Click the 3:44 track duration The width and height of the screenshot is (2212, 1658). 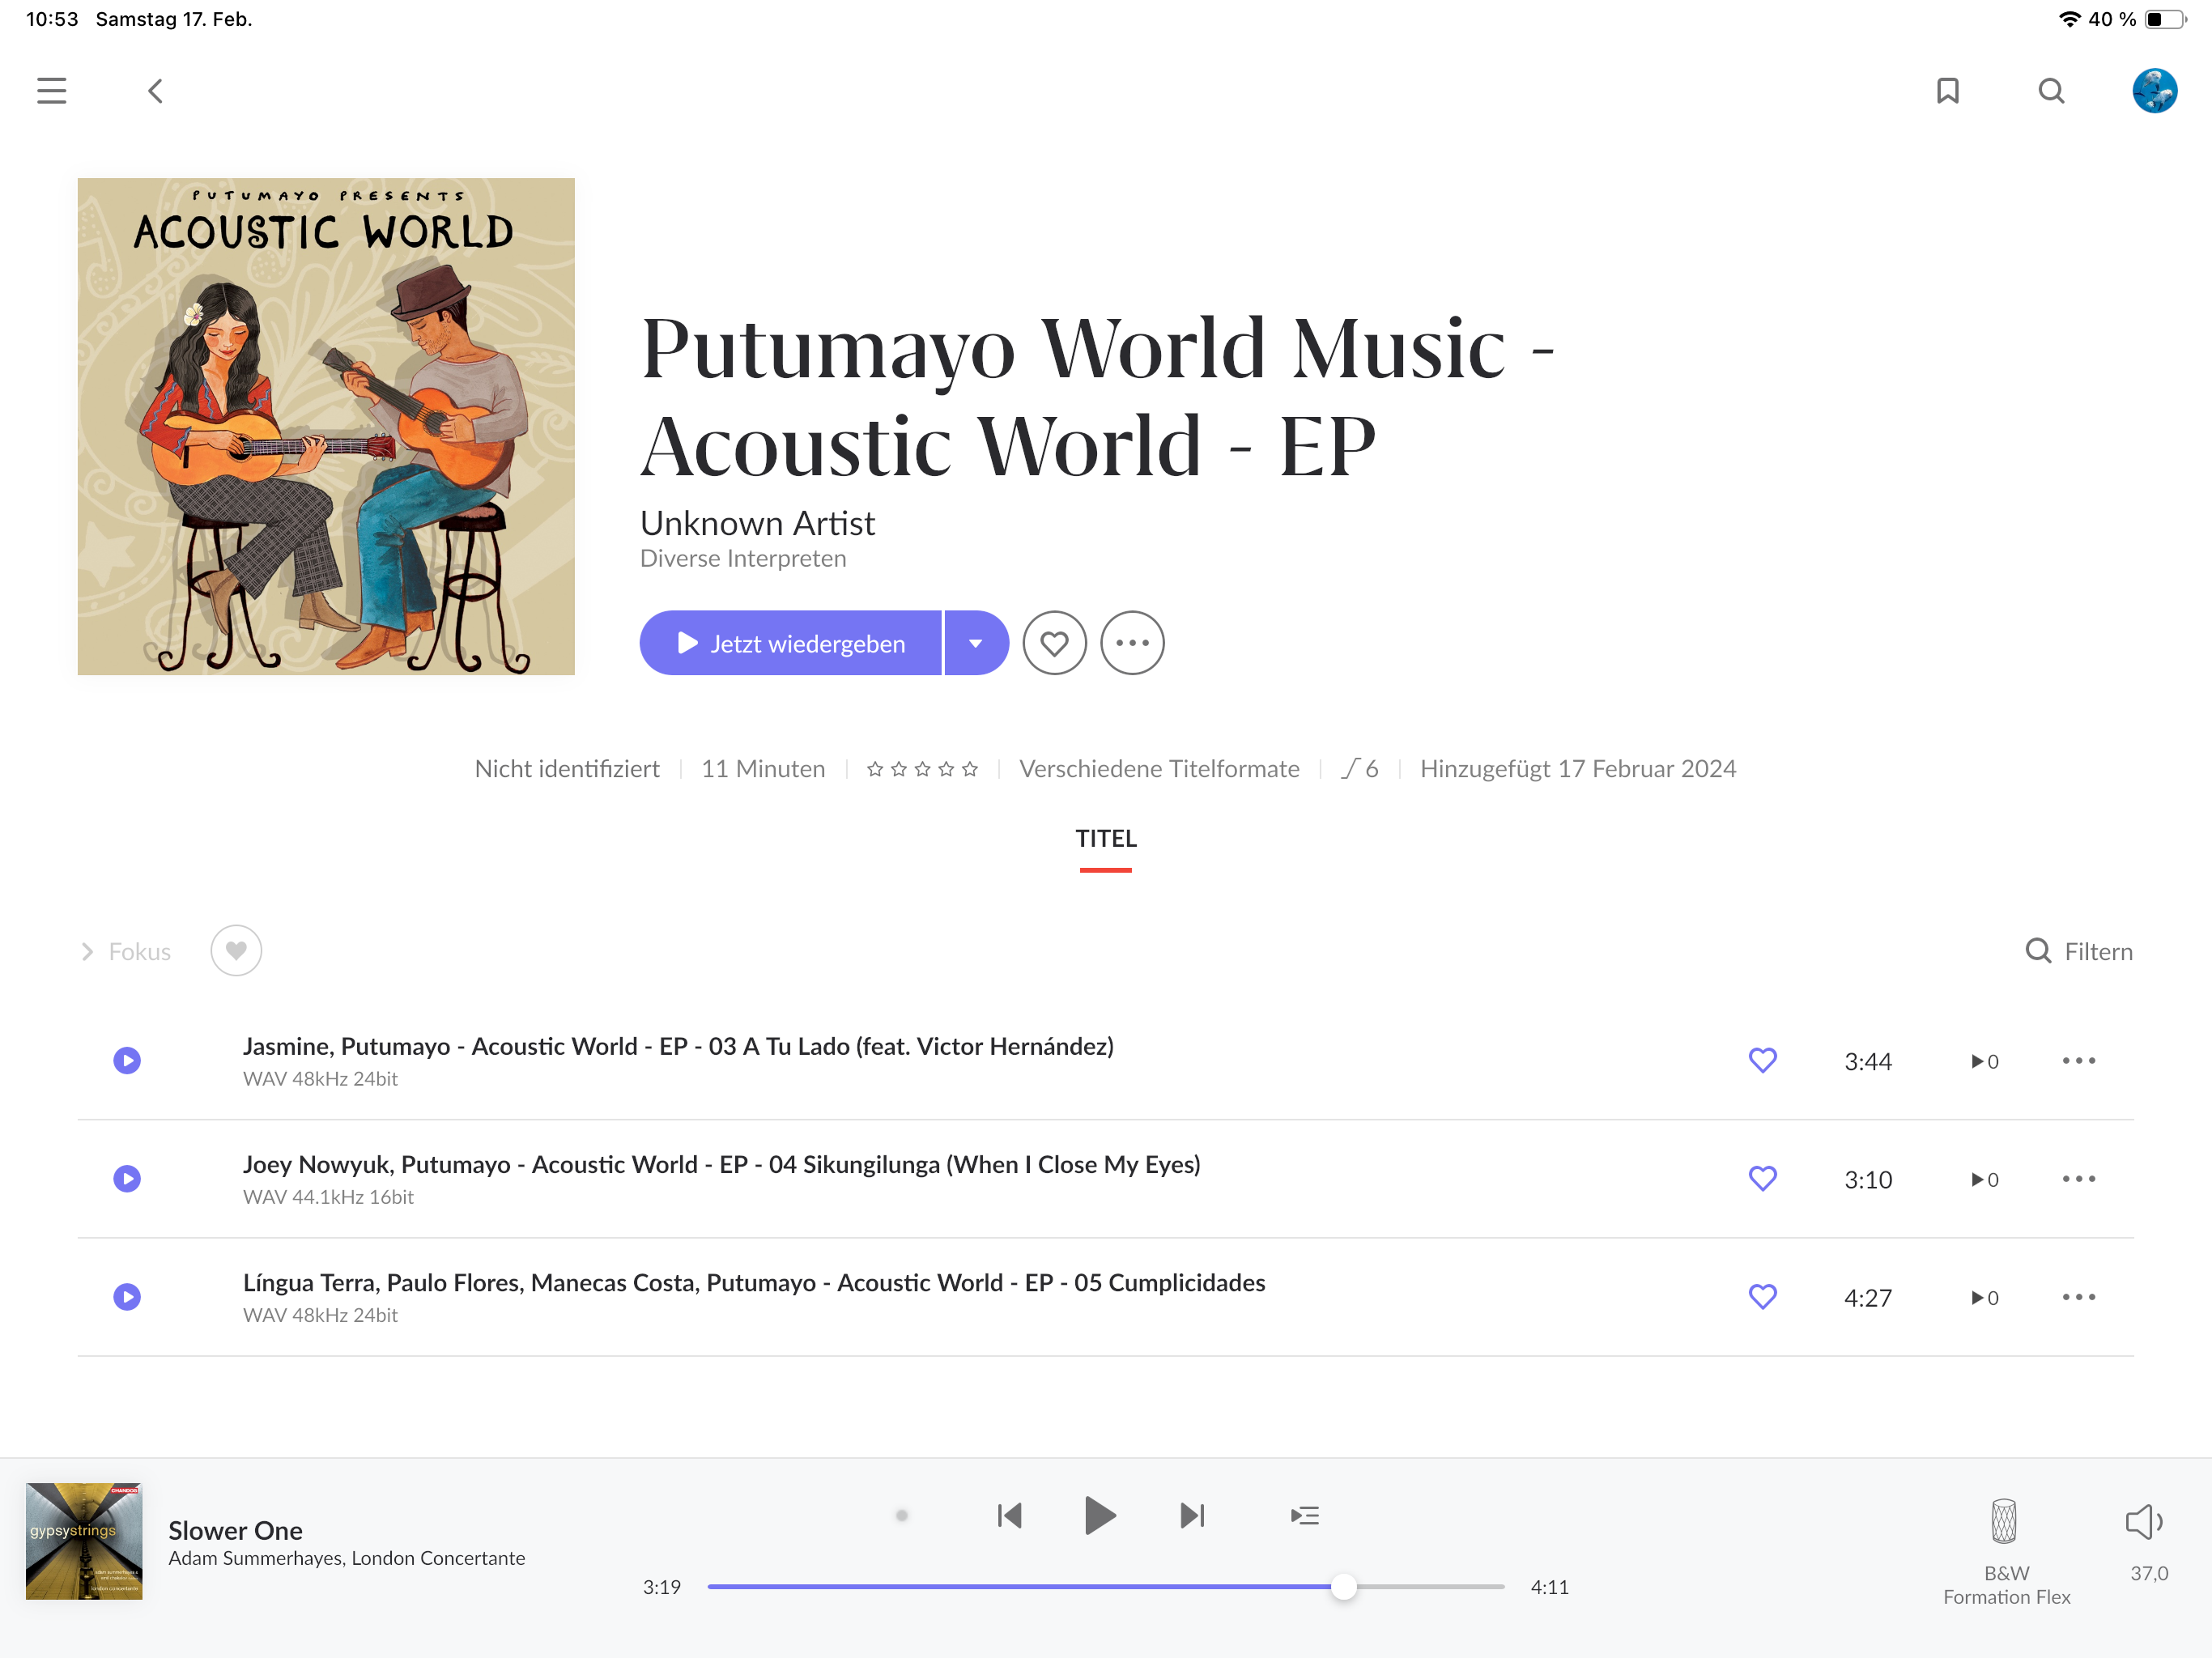pyautogui.click(x=1868, y=1061)
